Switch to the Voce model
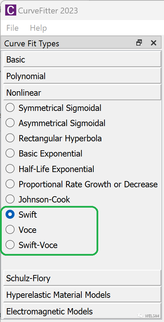 [x=21, y=230]
